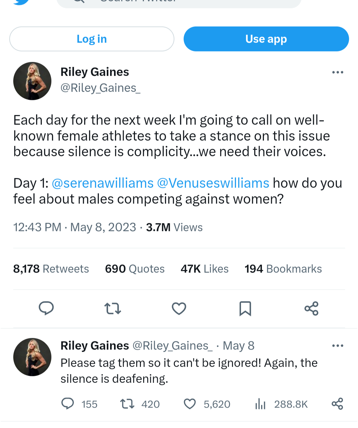
Task: Open the @Venuseswilliams mention link
Action: (213, 183)
